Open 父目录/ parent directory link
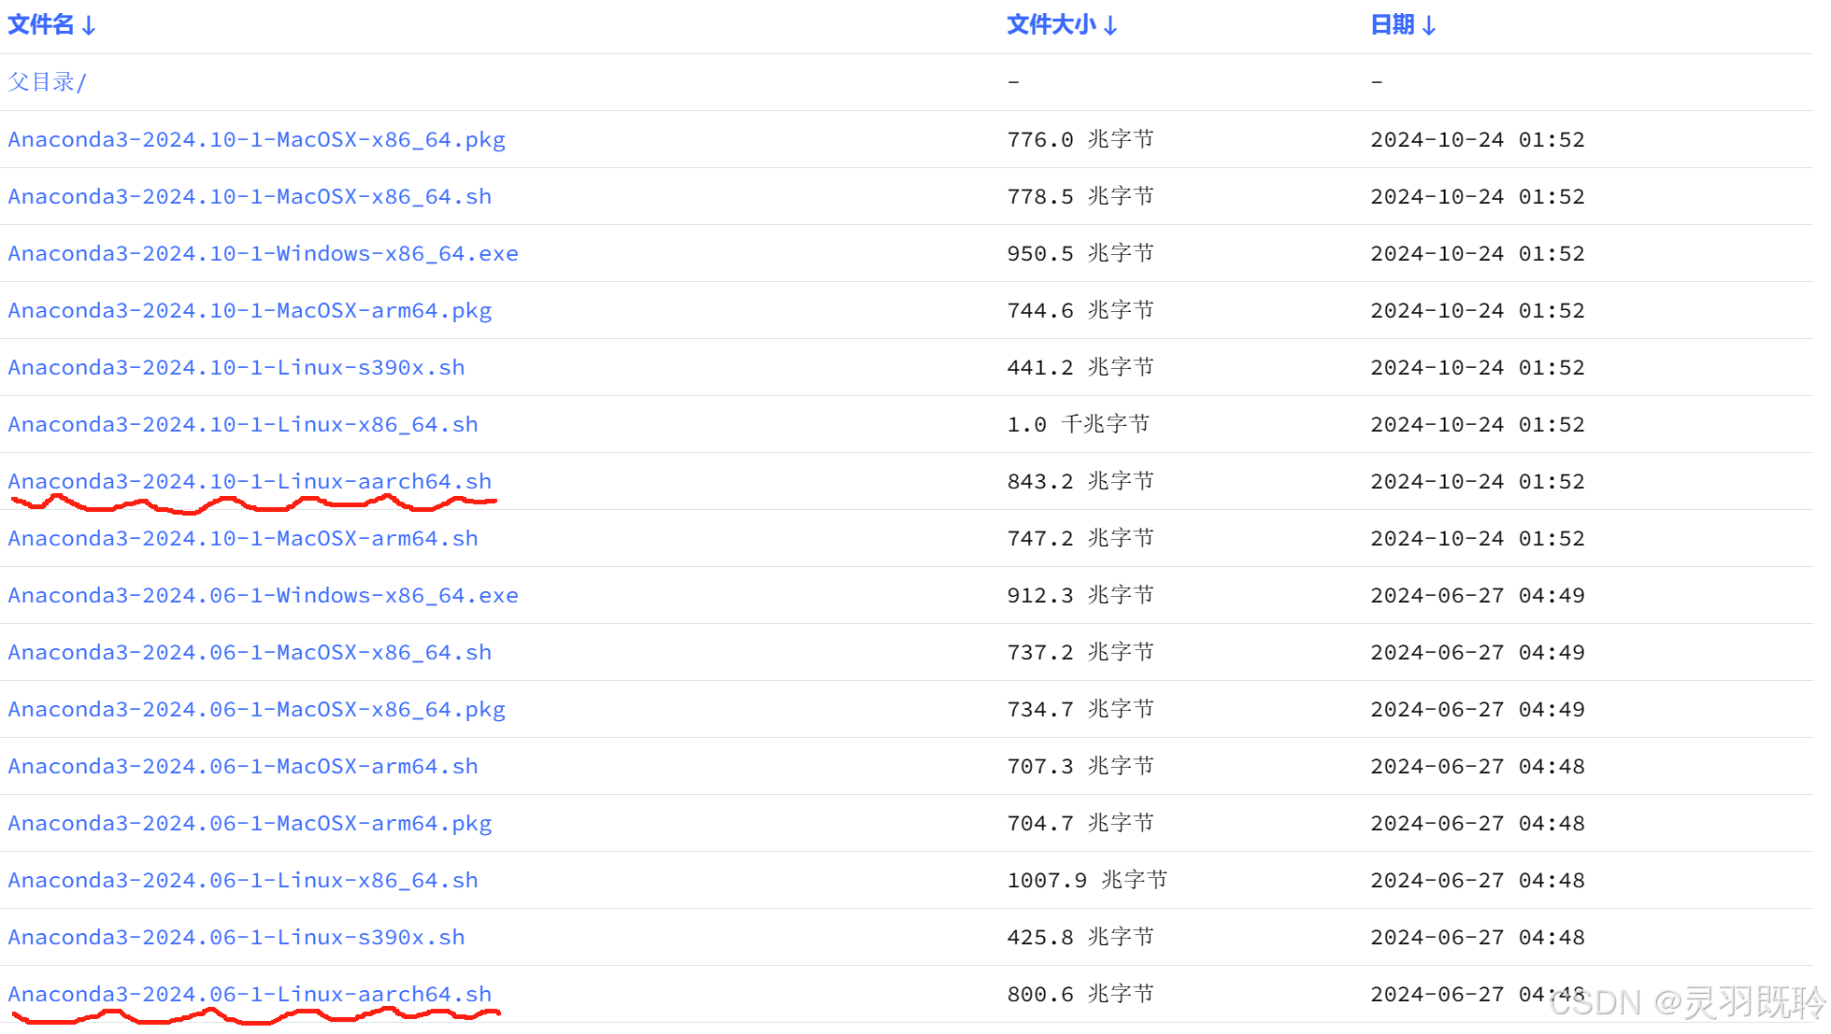This screenshot has width=1831, height=1034. coord(47,82)
